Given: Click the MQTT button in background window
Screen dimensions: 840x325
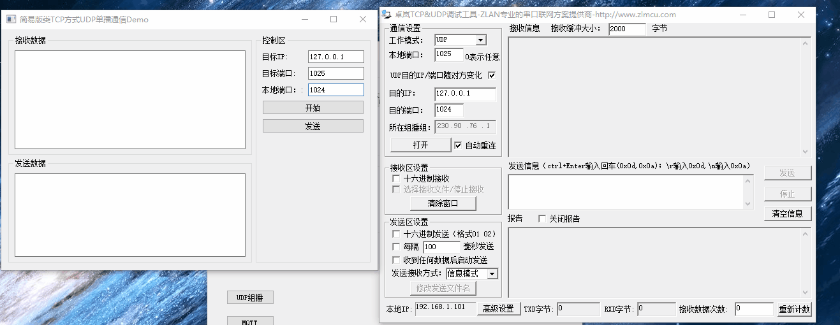Looking at the screenshot, I should point(250,321).
